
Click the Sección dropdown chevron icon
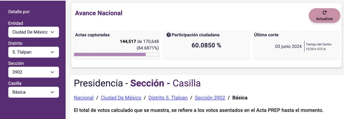point(52,72)
